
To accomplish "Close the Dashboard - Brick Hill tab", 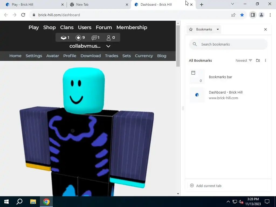I will (x=191, y=5).
